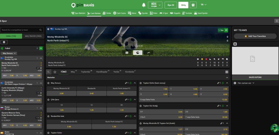Click the notification bell icon
The width and height of the screenshot is (279, 135).
coord(144,5)
